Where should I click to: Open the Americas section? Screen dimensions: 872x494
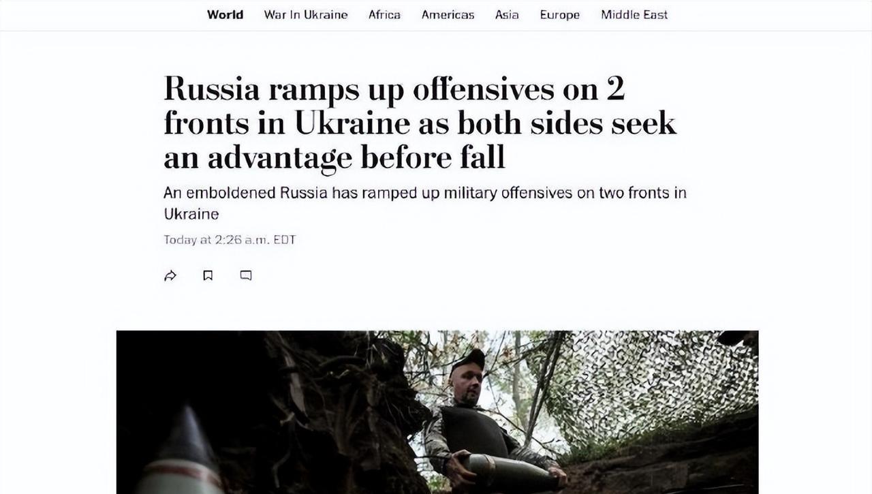[x=448, y=14]
